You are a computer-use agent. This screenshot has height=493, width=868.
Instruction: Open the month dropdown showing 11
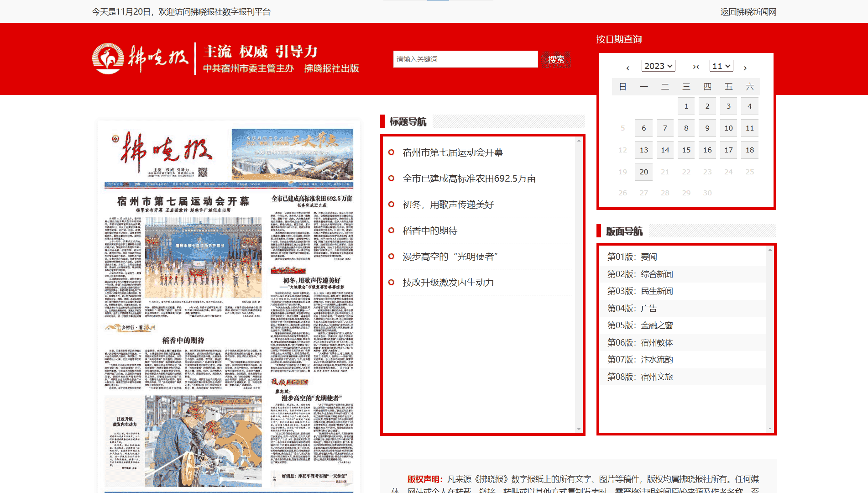click(x=721, y=66)
